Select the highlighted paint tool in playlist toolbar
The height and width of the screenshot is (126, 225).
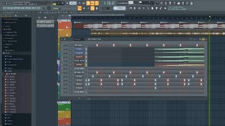click(x=47, y=13)
